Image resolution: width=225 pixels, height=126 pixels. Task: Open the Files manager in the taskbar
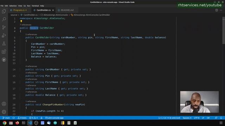pyautogui.click(x=11, y=123)
